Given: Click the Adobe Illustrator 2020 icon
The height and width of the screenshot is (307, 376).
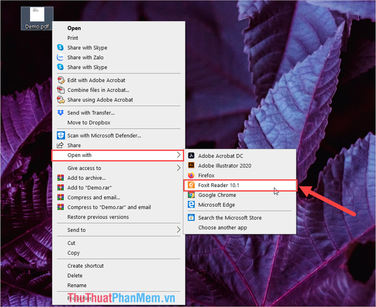Looking at the screenshot, I should click(x=191, y=165).
